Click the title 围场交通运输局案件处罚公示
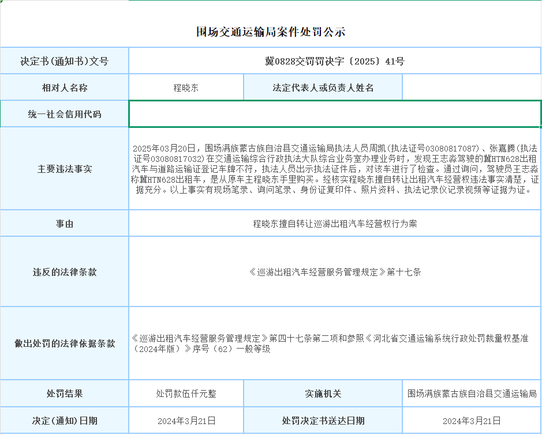This screenshot has width=542, height=435. pos(271,32)
